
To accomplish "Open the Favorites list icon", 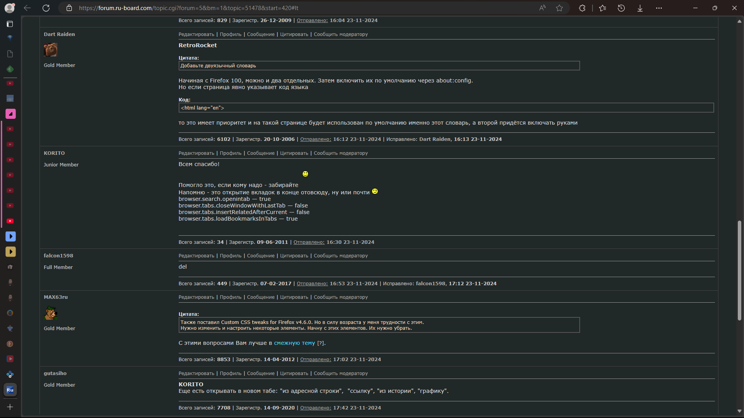I will [602, 8].
